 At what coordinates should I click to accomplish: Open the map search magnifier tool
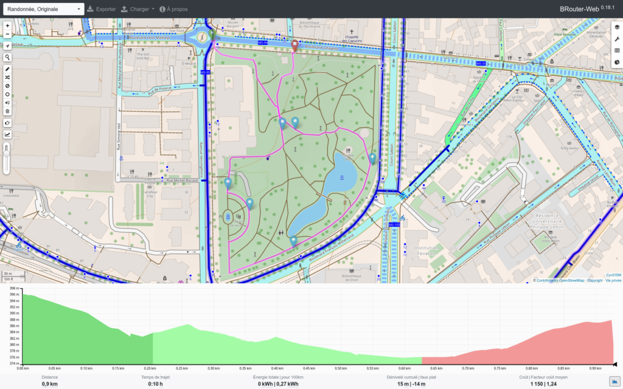click(7, 58)
